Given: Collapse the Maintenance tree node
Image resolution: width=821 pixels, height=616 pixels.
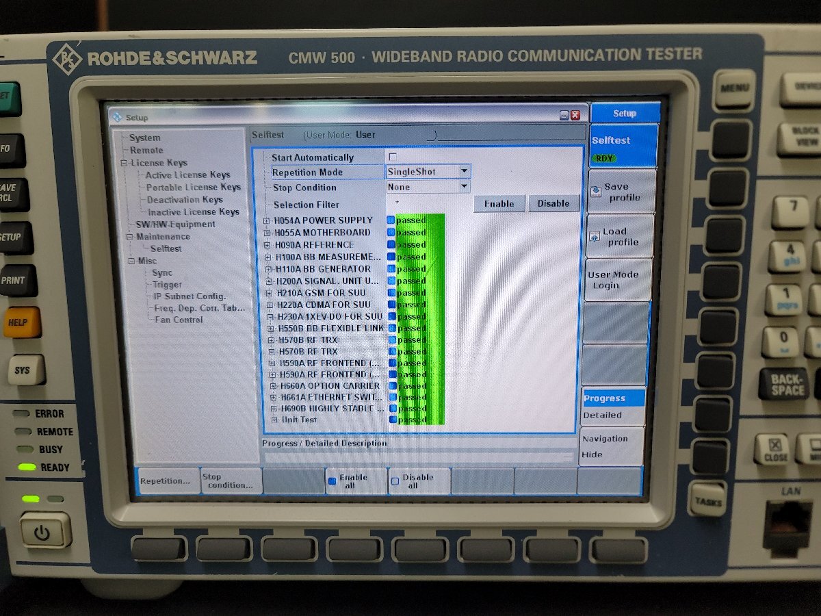Looking at the screenshot, I should (x=129, y=237).
